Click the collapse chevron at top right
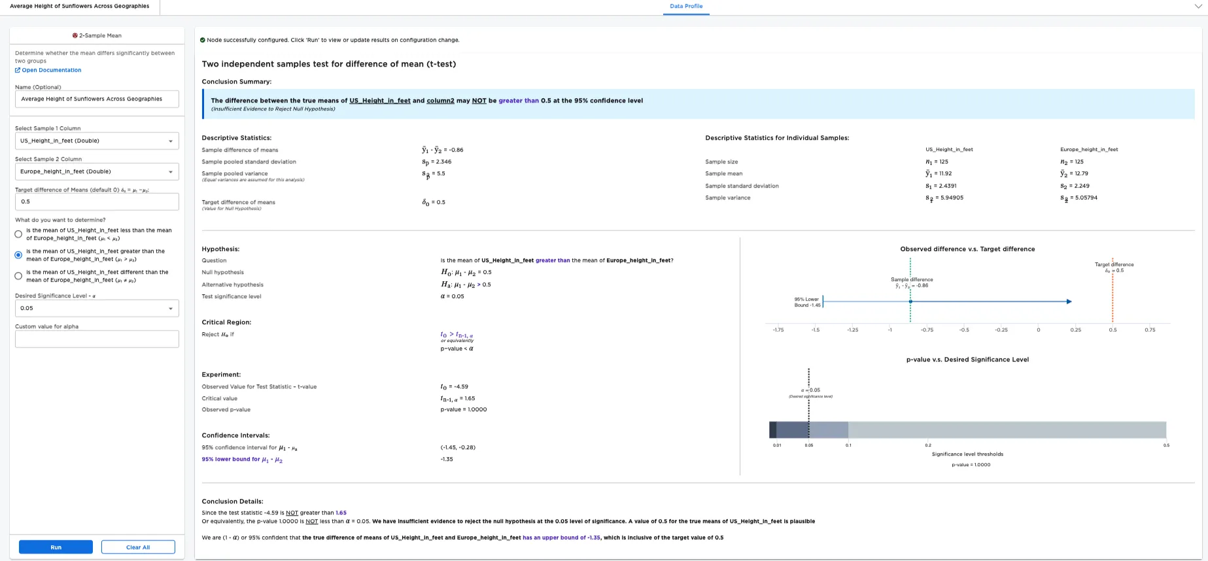The image size is (1208, 561). point(1198,6)
